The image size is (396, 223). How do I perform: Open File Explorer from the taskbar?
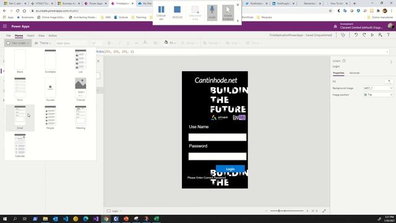coord(45,219)
